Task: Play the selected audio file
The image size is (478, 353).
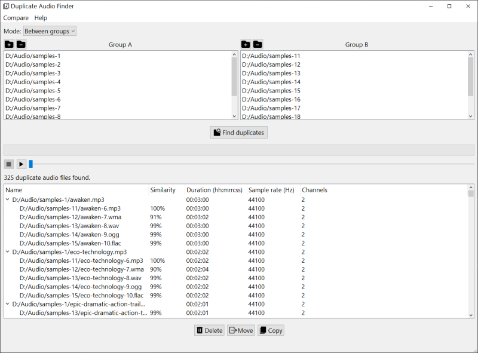Action: pyautogui.click(x=21, y=164)
